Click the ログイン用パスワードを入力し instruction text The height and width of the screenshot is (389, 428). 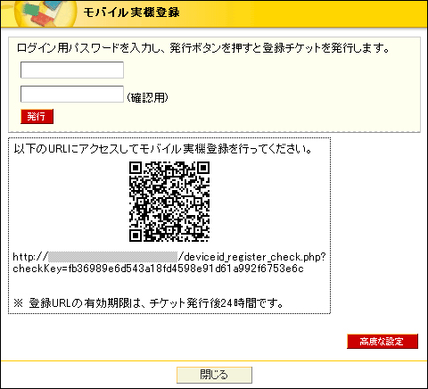click(202, 48)
